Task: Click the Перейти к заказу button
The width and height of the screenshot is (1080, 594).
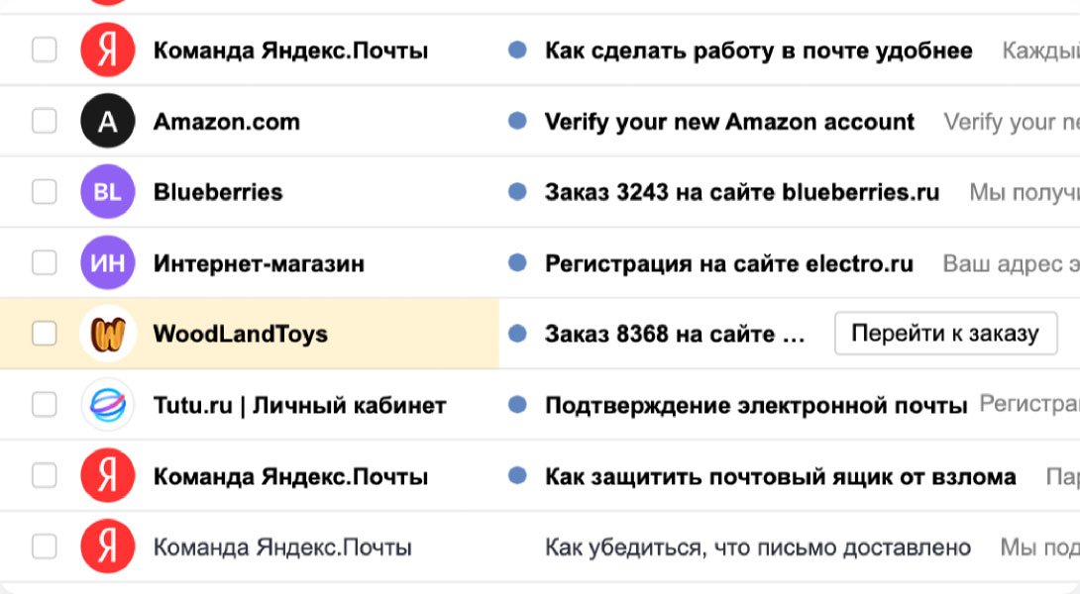Action: [945, 333]
